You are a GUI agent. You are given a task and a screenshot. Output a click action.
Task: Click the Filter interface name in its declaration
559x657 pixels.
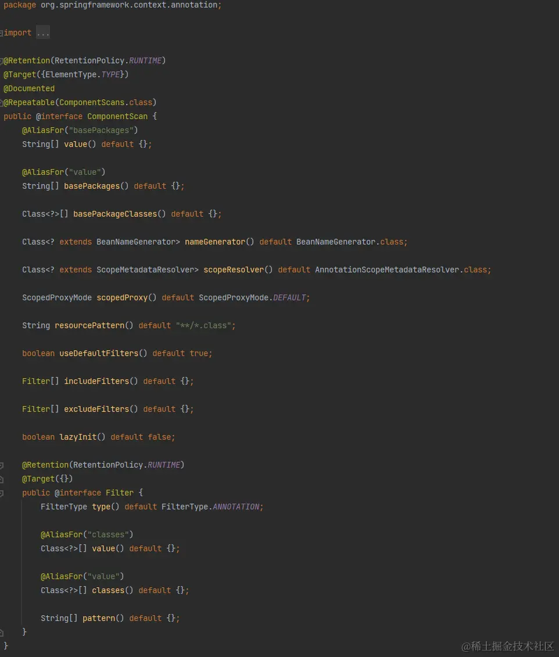point(120,493)
